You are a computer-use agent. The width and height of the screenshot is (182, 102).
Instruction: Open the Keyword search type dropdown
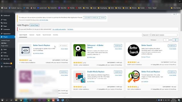(146, 35)
